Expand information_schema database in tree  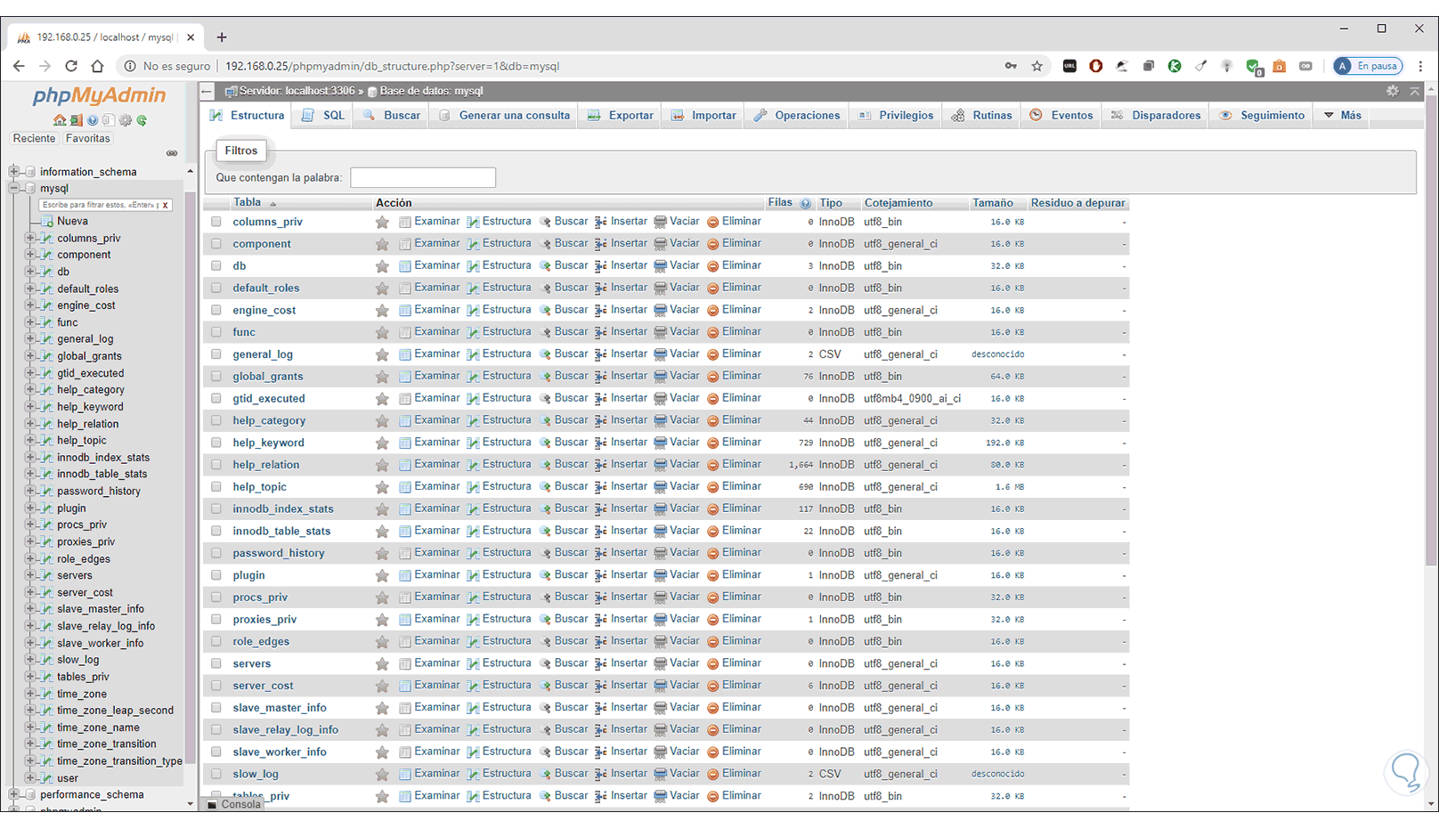[x=13, y=171]
